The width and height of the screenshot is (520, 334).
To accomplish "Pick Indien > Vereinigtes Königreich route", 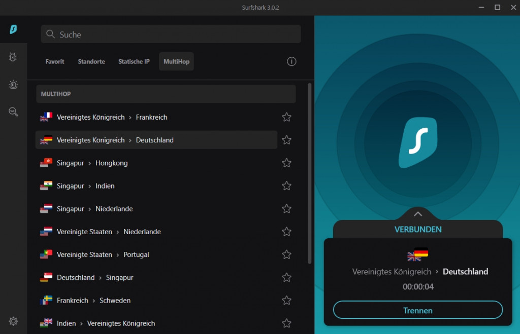I will click(156, 323).
